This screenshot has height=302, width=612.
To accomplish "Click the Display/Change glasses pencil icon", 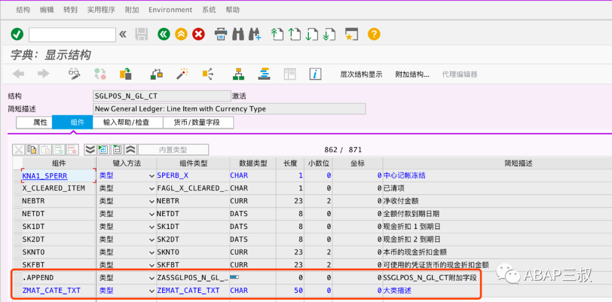I will 74,74.
